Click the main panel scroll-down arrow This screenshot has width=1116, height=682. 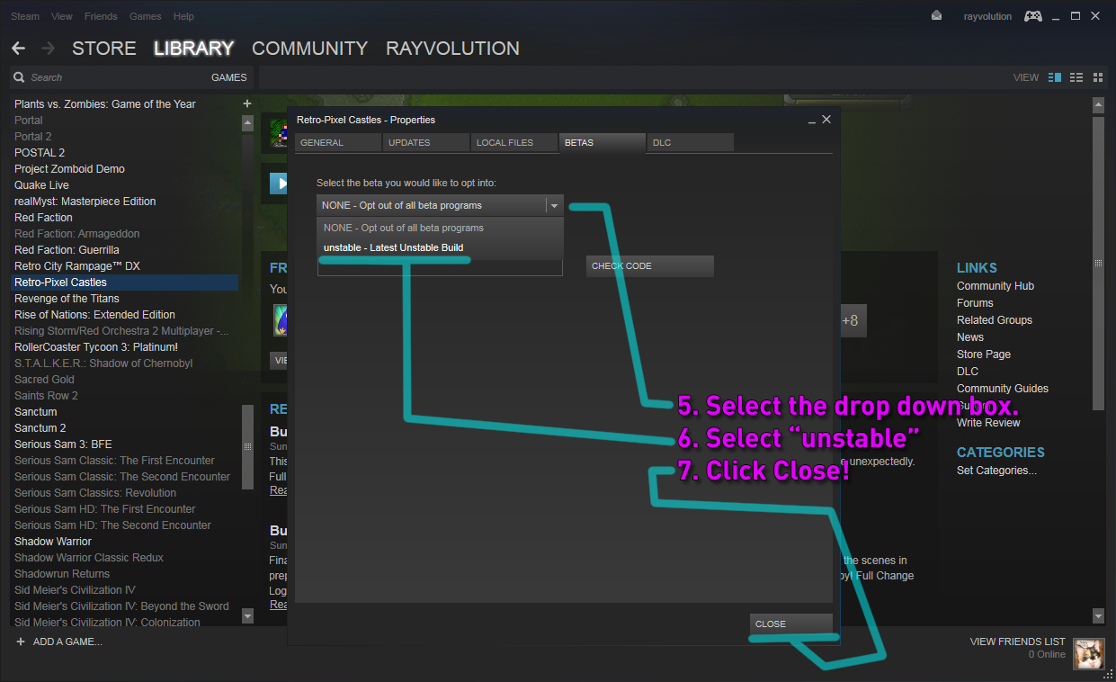click(x=1098, y=616)
